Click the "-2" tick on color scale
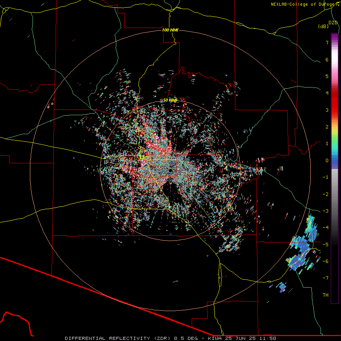The height and width of the screenshot is (341, 341). point(325,194)
